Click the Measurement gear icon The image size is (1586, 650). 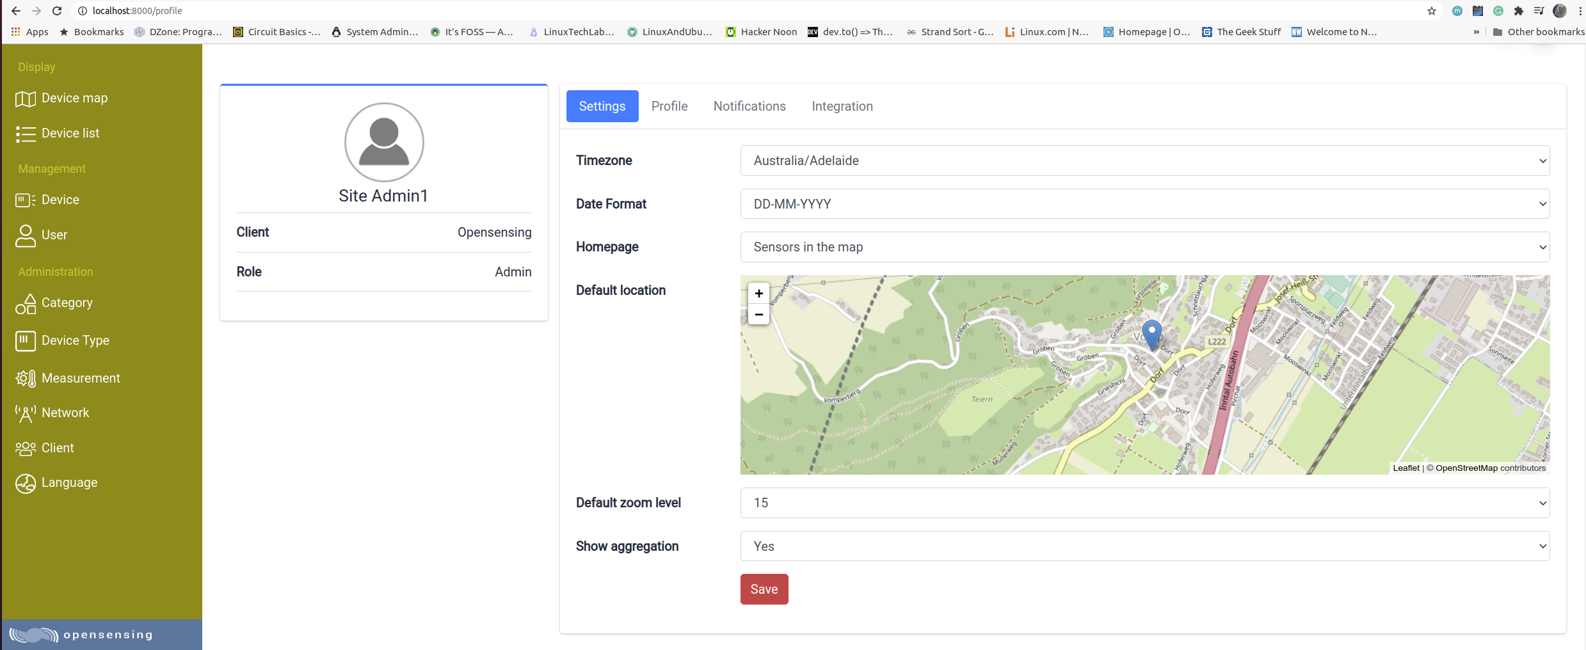tap(26, 379)
